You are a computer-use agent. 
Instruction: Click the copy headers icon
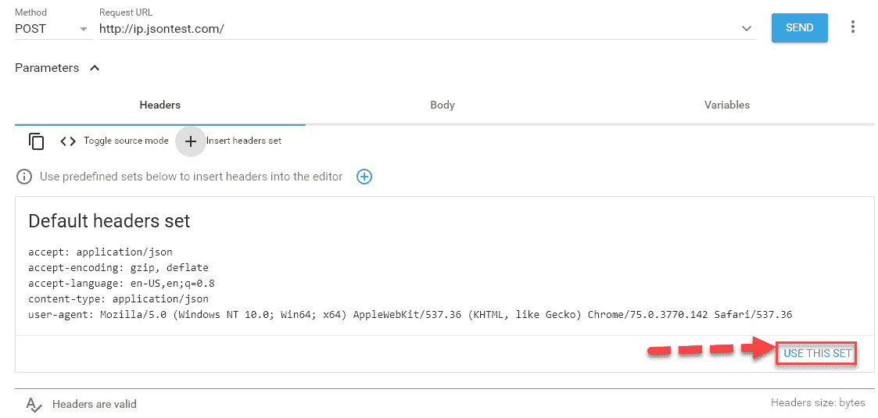click(37, 141)
